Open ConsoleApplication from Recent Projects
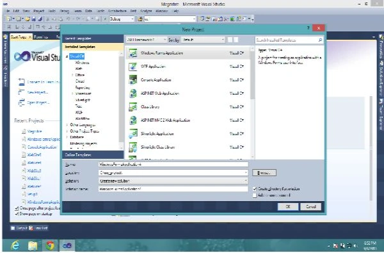The image size is (384, 253). [x=42, y=147]
